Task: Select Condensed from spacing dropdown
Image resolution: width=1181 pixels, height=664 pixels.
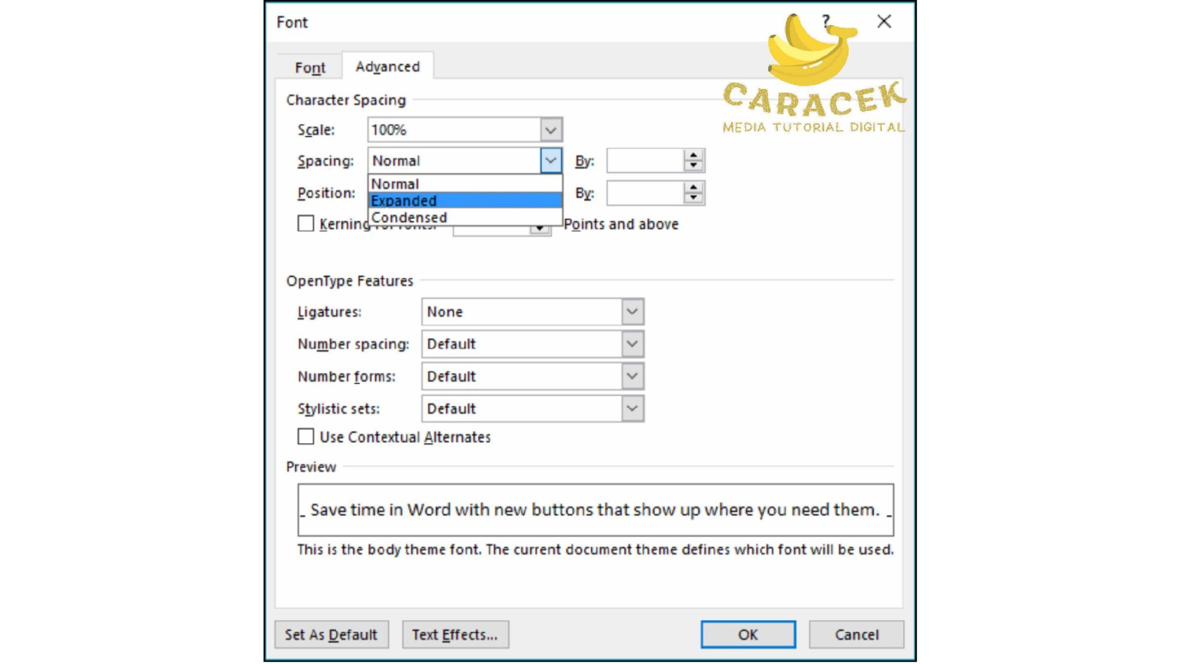Action: pos(409,217)
